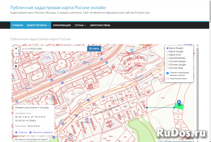This screenshot has width=211, height=142.
Task: Zoom in on the cadastral map
Action: 16,48
